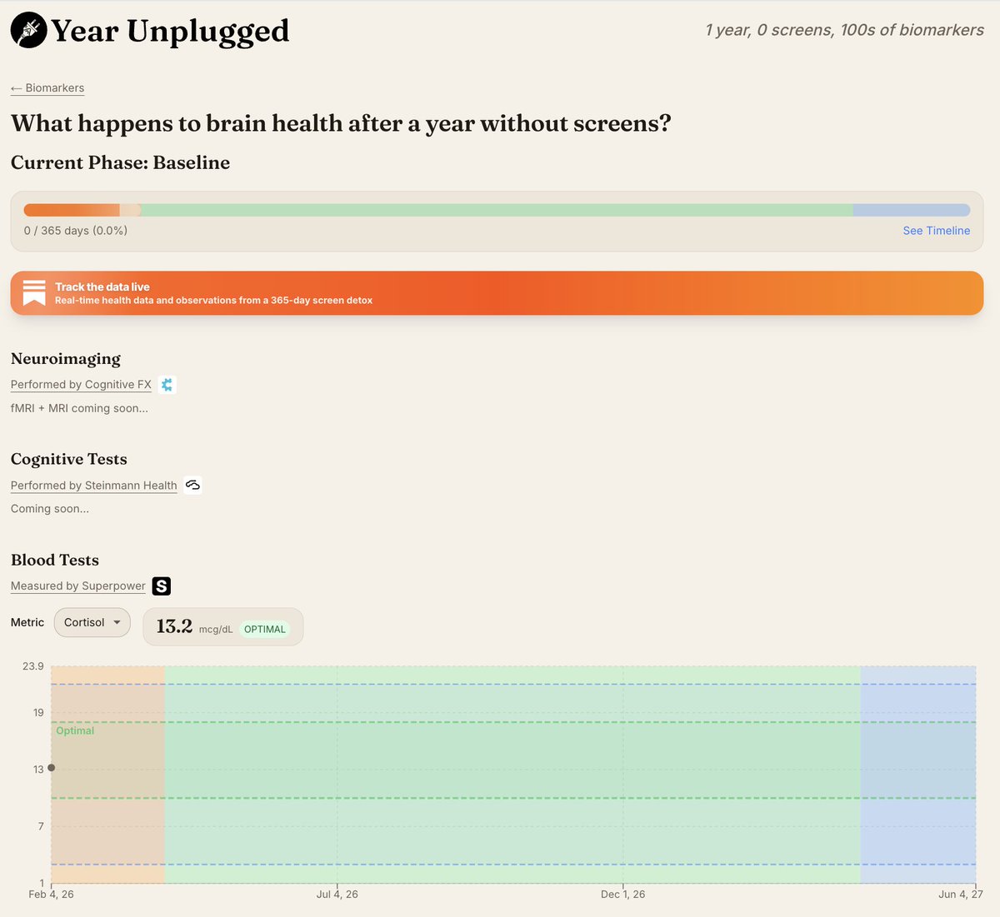Open Measured by Superpower link

tap(78, 586)
